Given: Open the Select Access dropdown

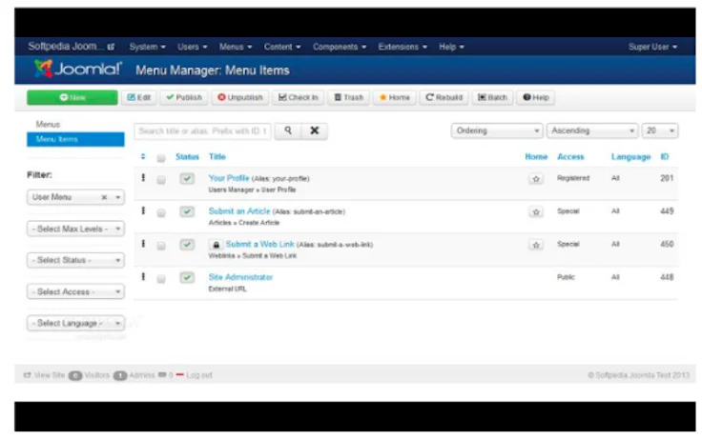Looking at the screenshot, I should click(x=75, y=292).
